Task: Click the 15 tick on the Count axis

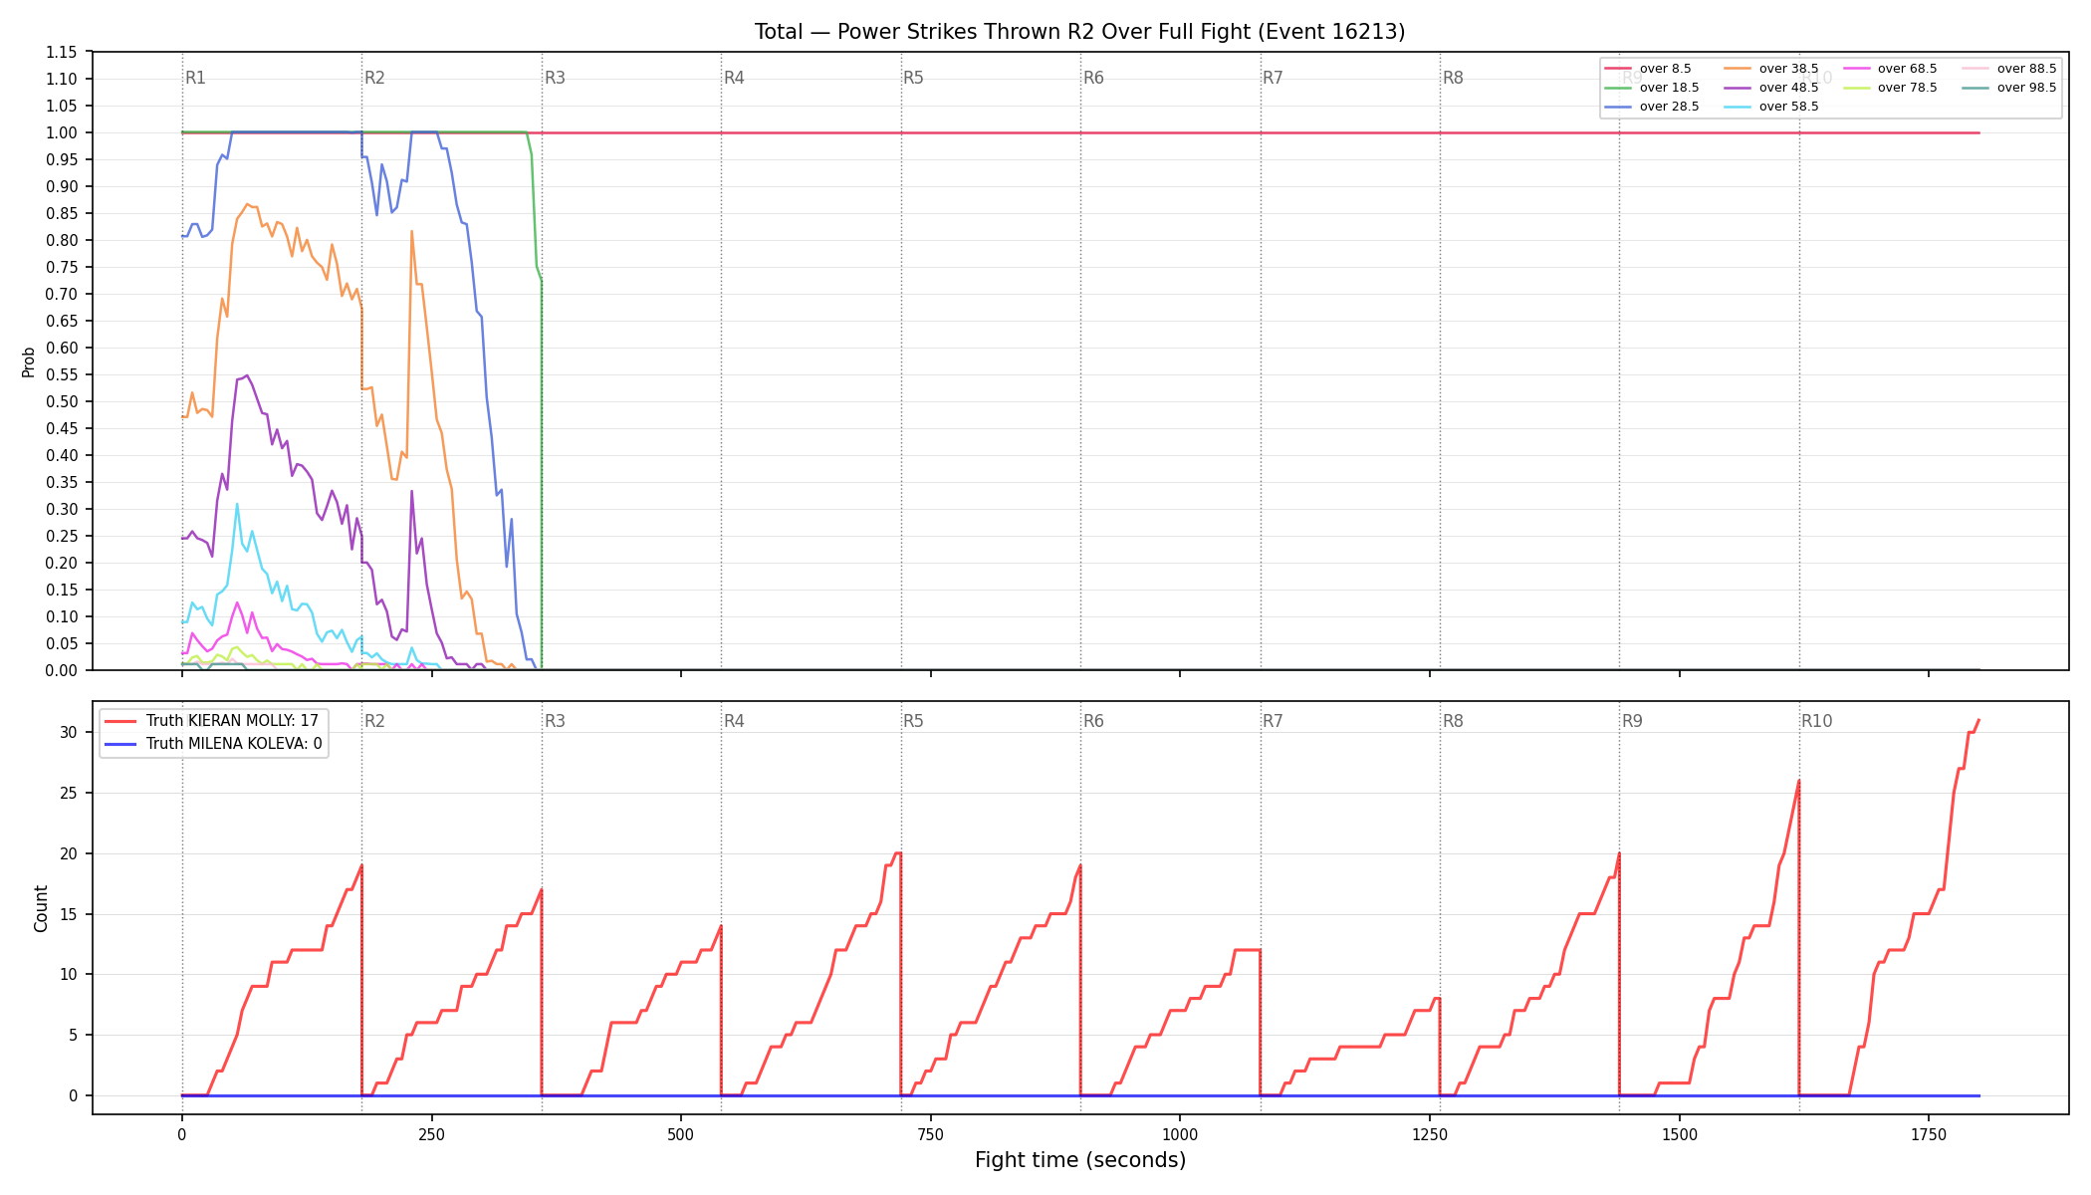Action: coord(68,914)
